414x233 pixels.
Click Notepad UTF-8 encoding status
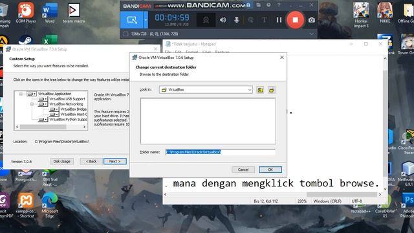356,201
